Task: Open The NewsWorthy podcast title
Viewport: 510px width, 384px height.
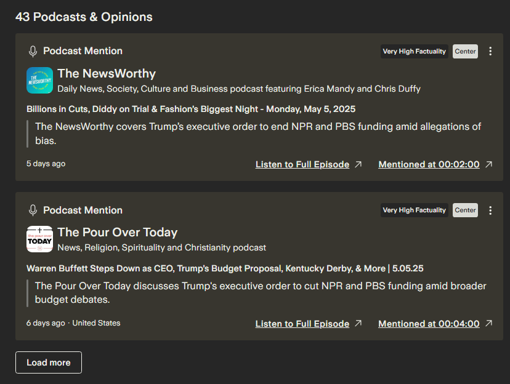Action: pos(107,73)
